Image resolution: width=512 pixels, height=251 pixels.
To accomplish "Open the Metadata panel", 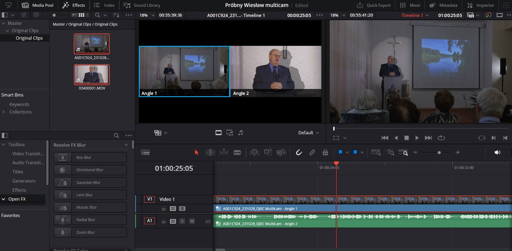I will pyautogui.click(x=443, y=5).
